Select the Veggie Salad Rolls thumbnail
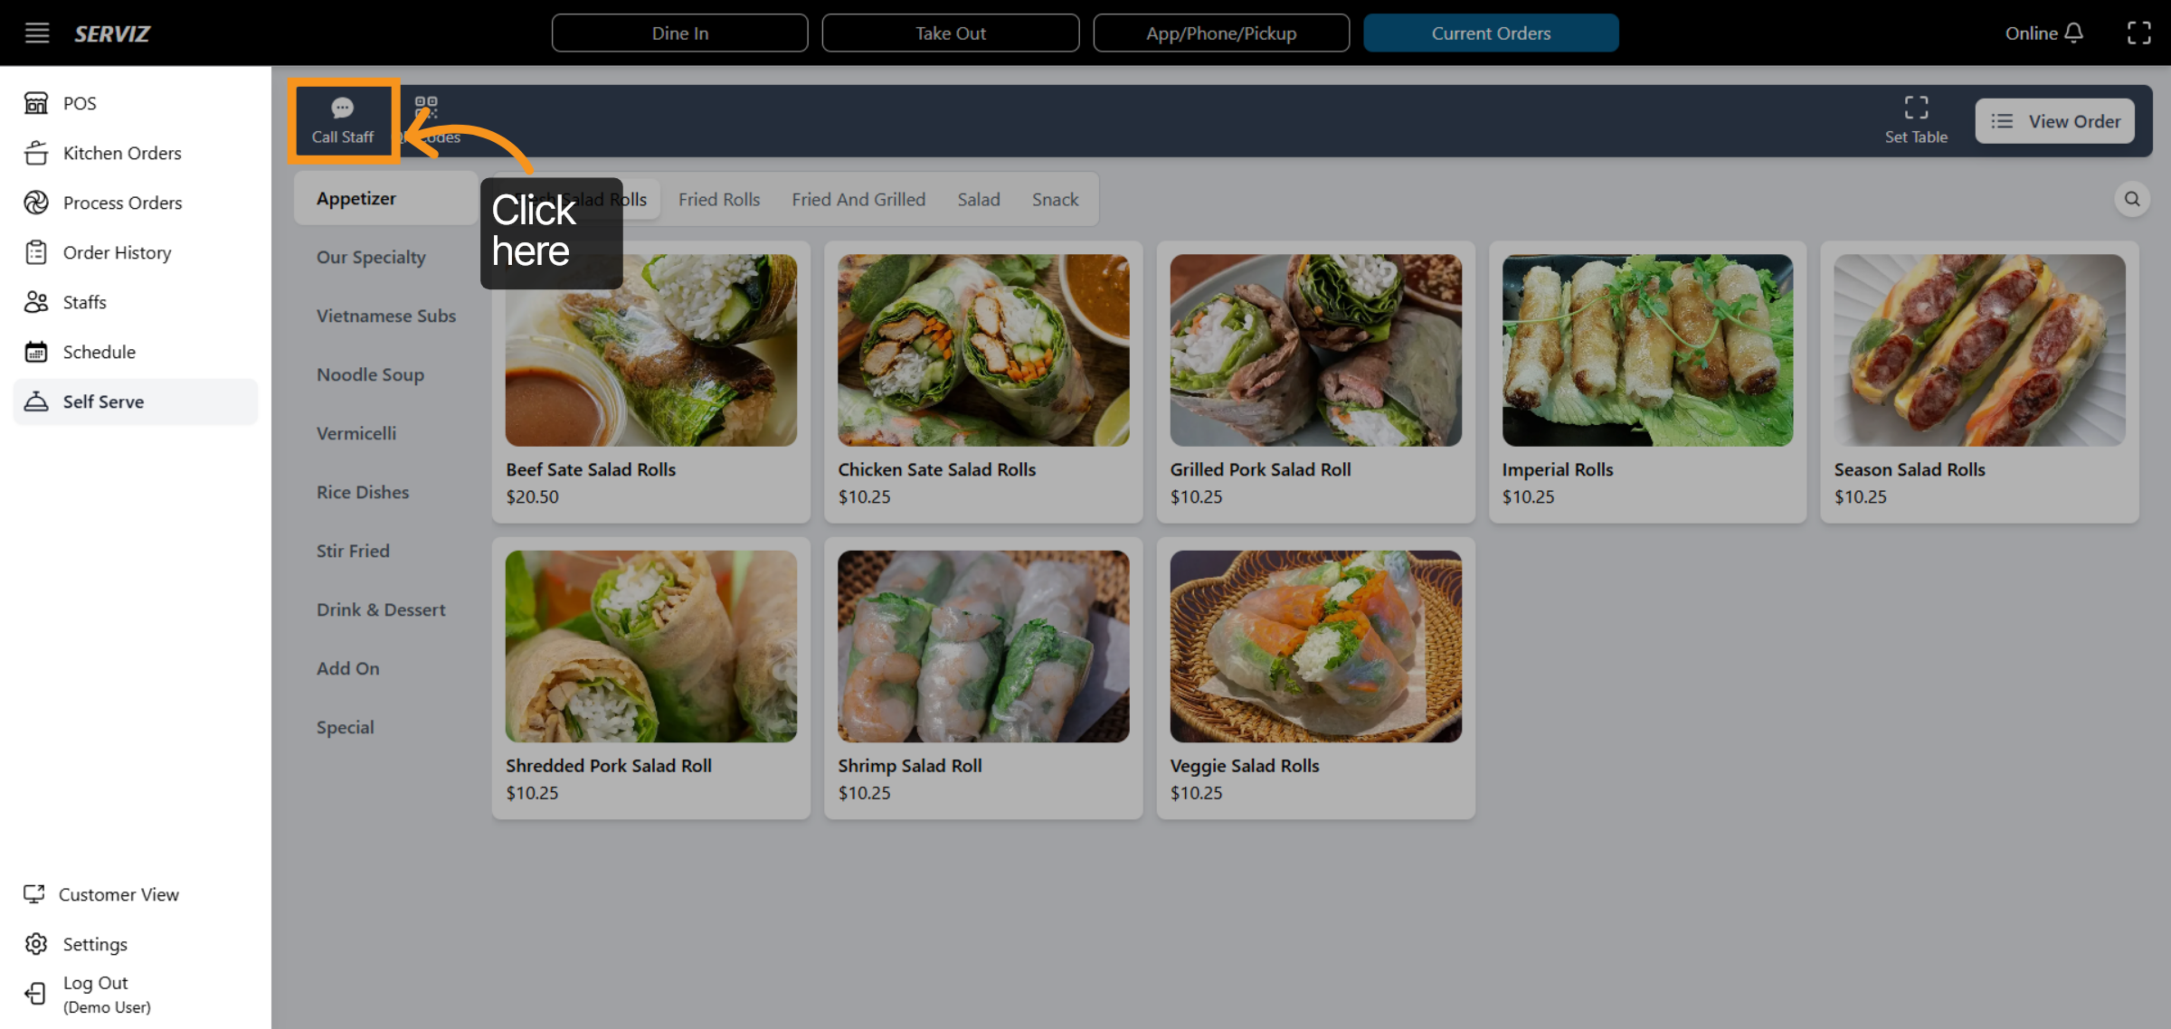2171x1029 pixels. coord(1314,645)
